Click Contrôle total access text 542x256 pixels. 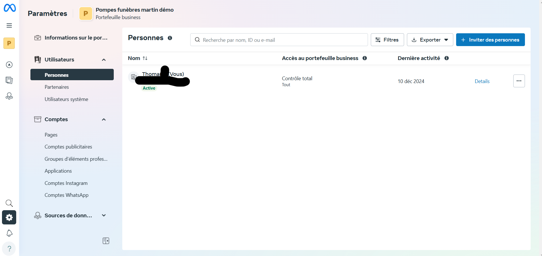(297, 79)
